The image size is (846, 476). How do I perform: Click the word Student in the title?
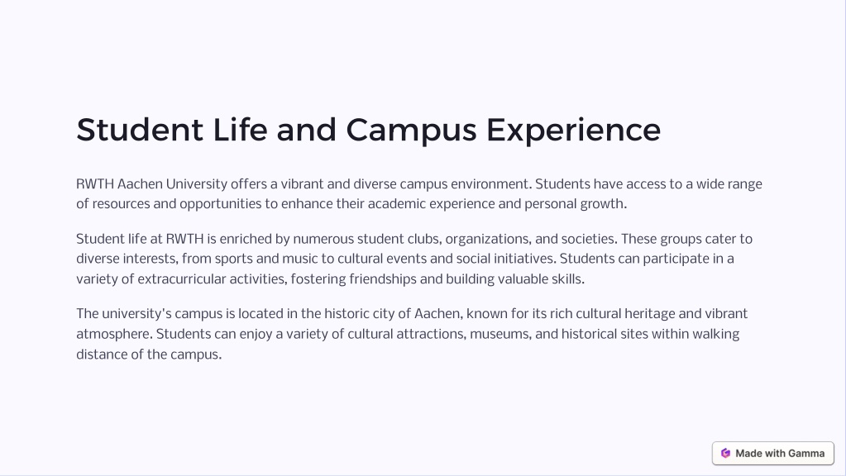pyautogui.click(x=140, y=130)
